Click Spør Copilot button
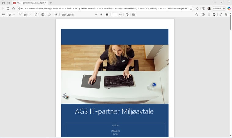 68,15
